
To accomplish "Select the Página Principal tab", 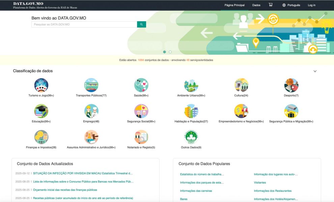I will pyautogui.click(x=234, y=5).
